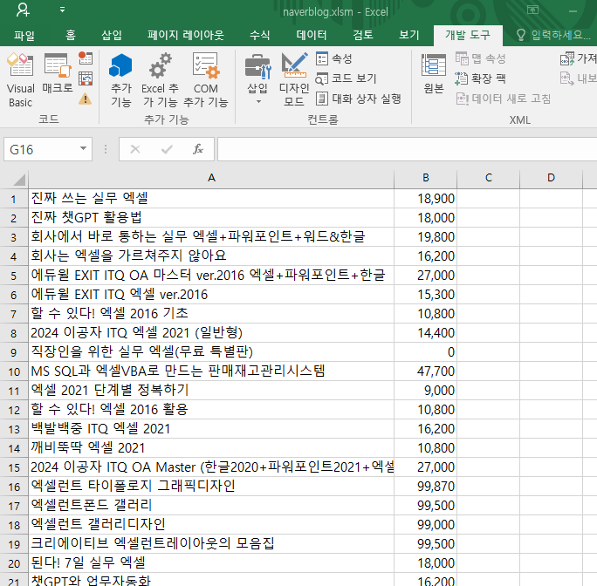Click the XML import 가져오기 icon
597x586 pixels.
click(x=567, y=58)
